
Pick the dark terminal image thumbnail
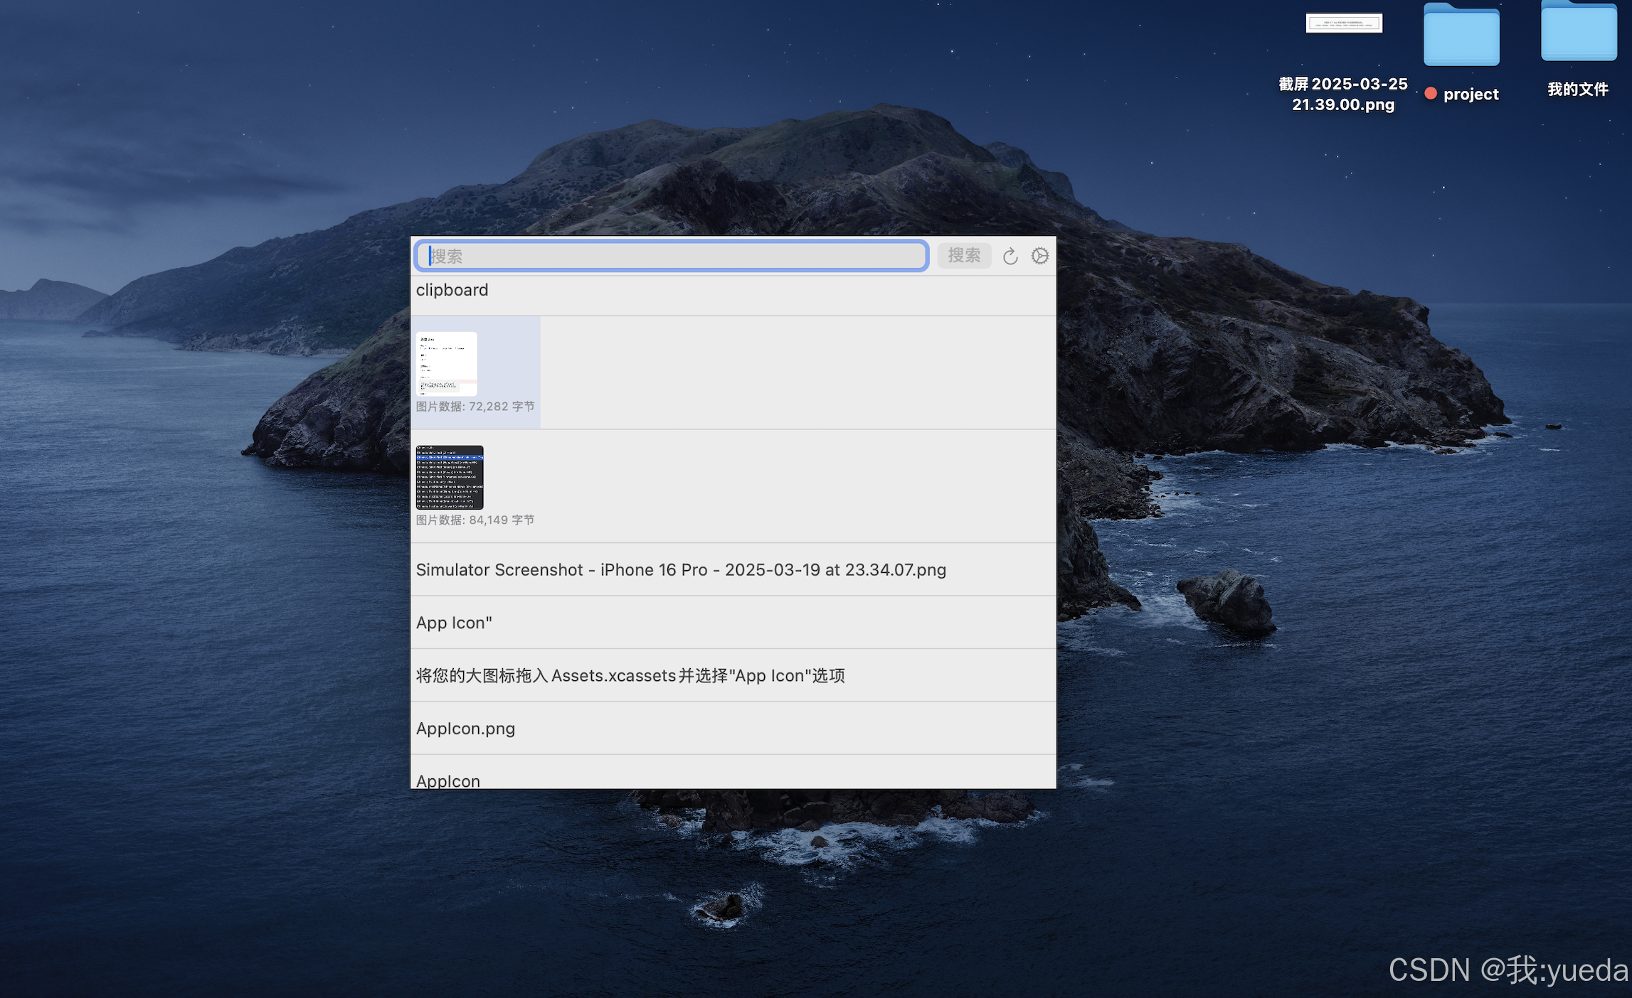click(x=450, y=477)
